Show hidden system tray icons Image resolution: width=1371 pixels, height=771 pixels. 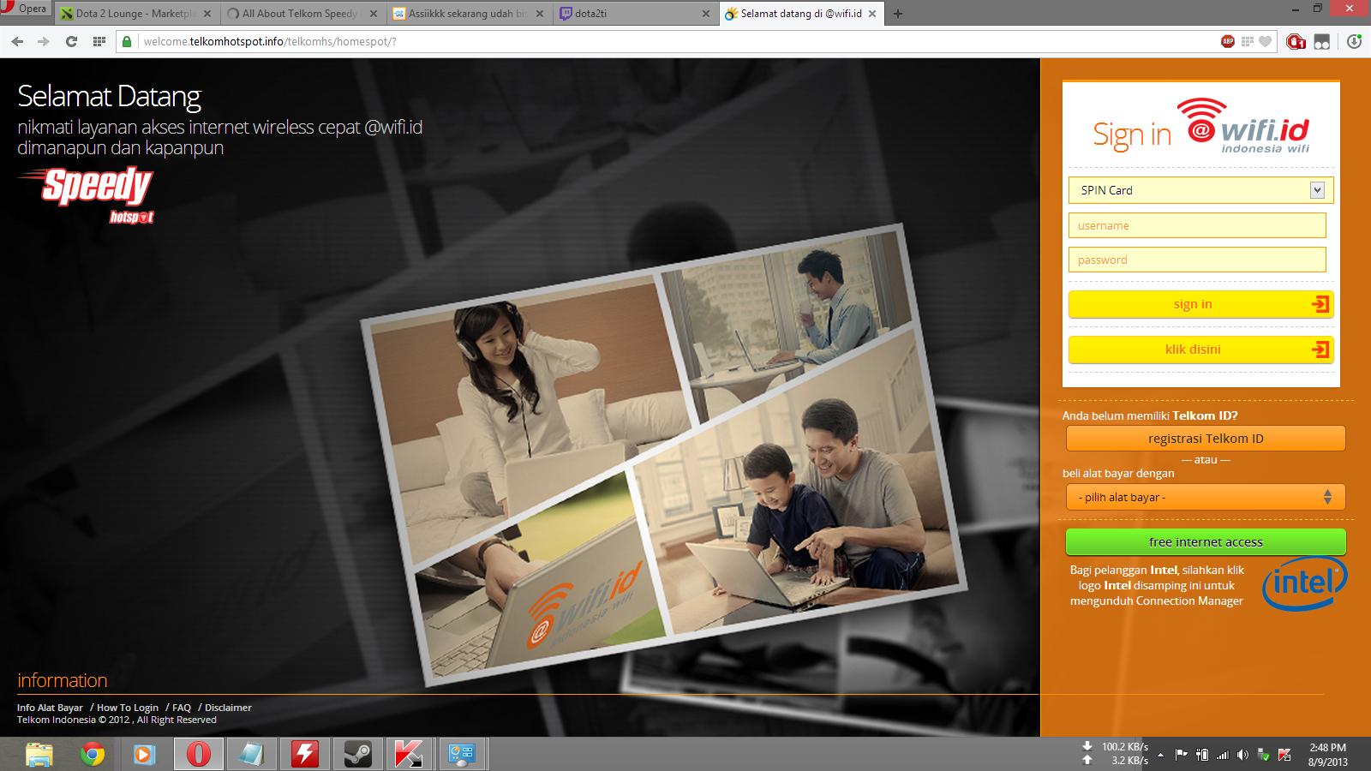[x=1161, y=755]
